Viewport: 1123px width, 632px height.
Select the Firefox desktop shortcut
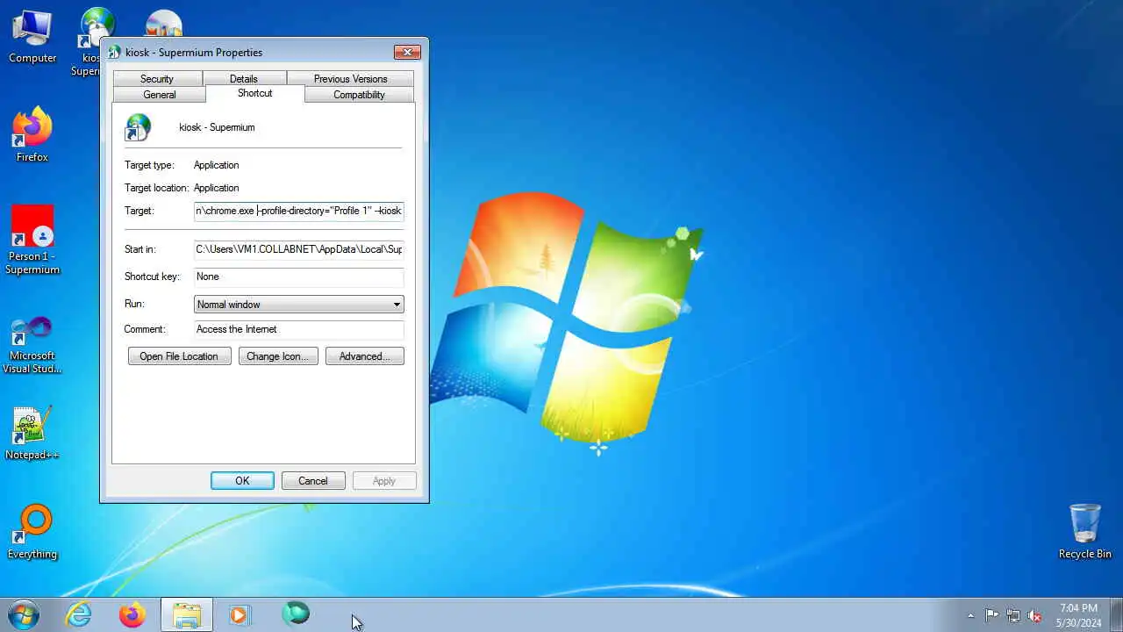tap(32, 135)
